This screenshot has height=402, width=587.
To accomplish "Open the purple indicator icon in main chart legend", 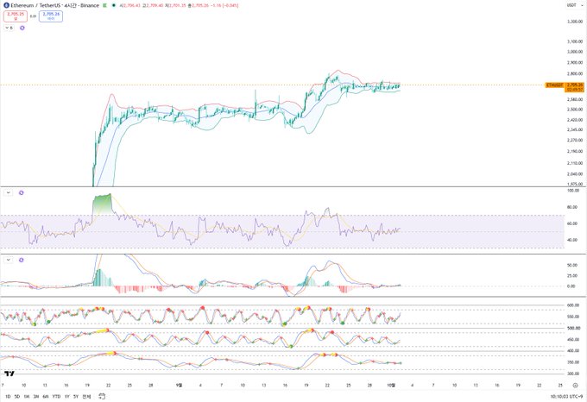I will click(x=22, y=28).
